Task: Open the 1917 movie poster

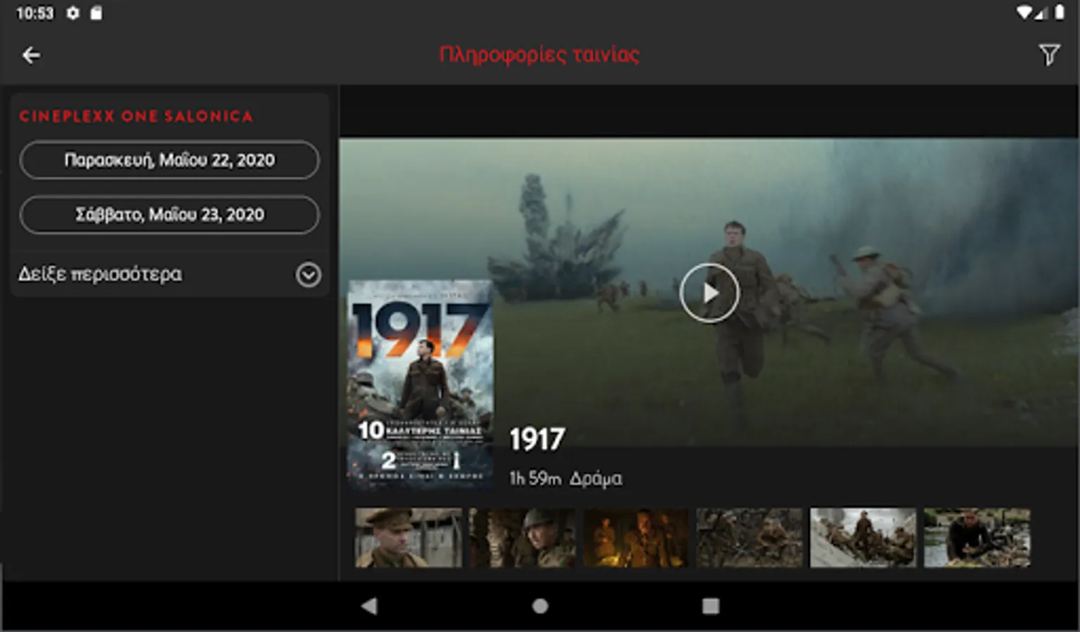Action: click(x=420, y=384)
